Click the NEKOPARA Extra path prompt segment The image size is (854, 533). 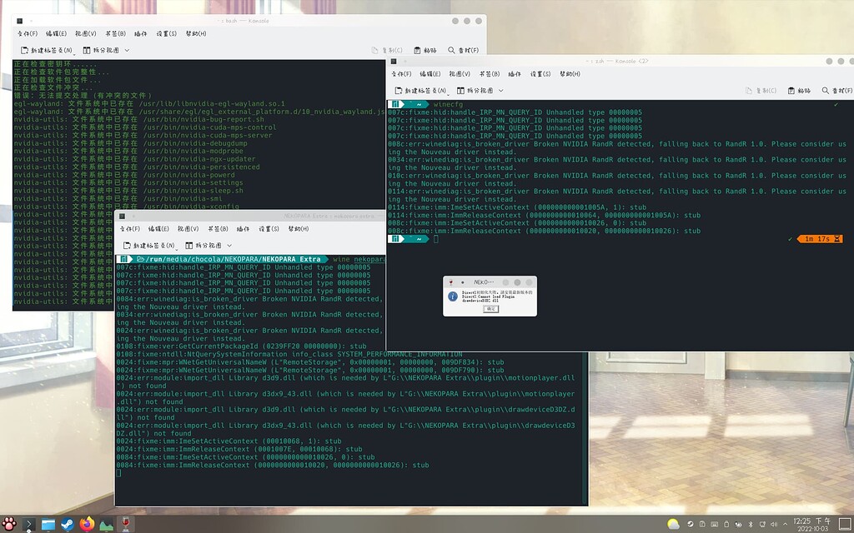229,260
